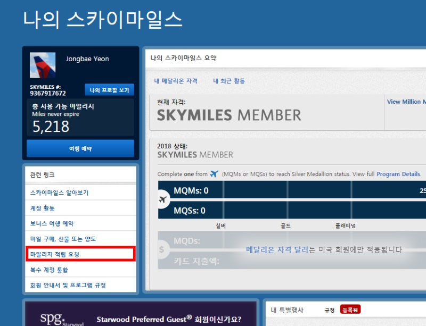Switch to 내 최근 활동 tab
The image size is (426, 326).
(229, 81)
